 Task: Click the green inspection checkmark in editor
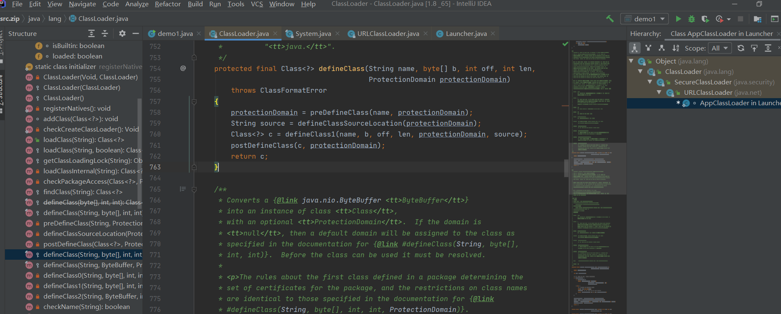click(565, 44)
